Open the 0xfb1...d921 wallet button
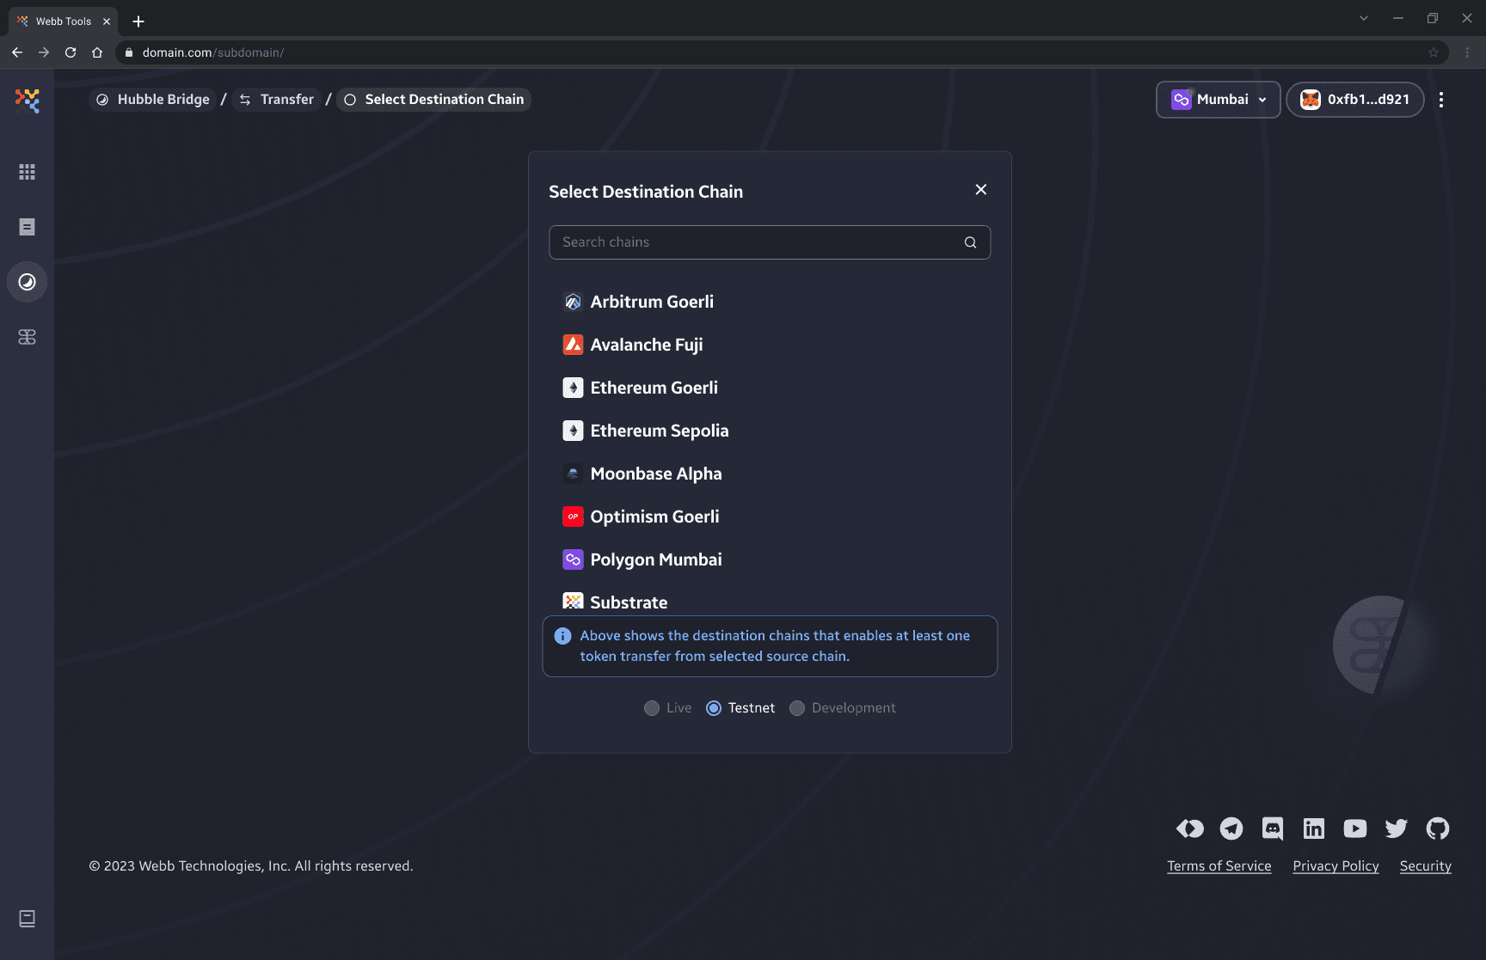The image size is (1486, 960). coord(1355,100)
